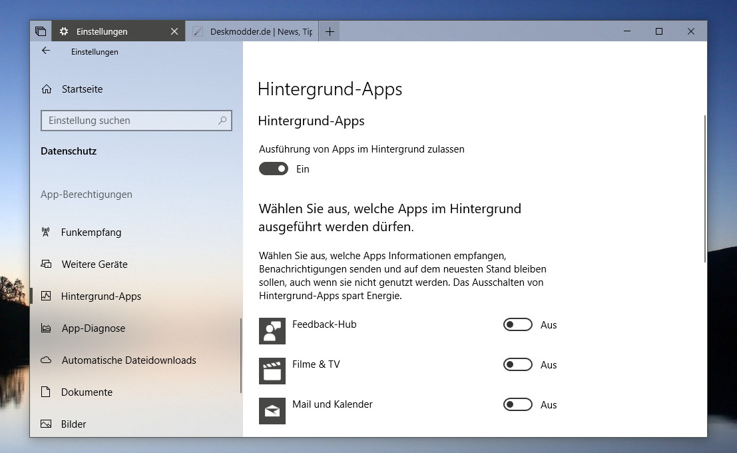Screen dimensions: 737x453
Task: Click the gear icon on Einstellungen tab
Action: 63,31
